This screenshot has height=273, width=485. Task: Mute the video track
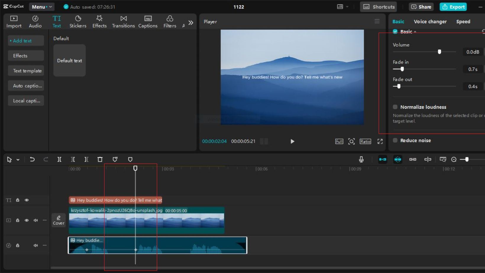pyautogui.click(x=35, y=220)
